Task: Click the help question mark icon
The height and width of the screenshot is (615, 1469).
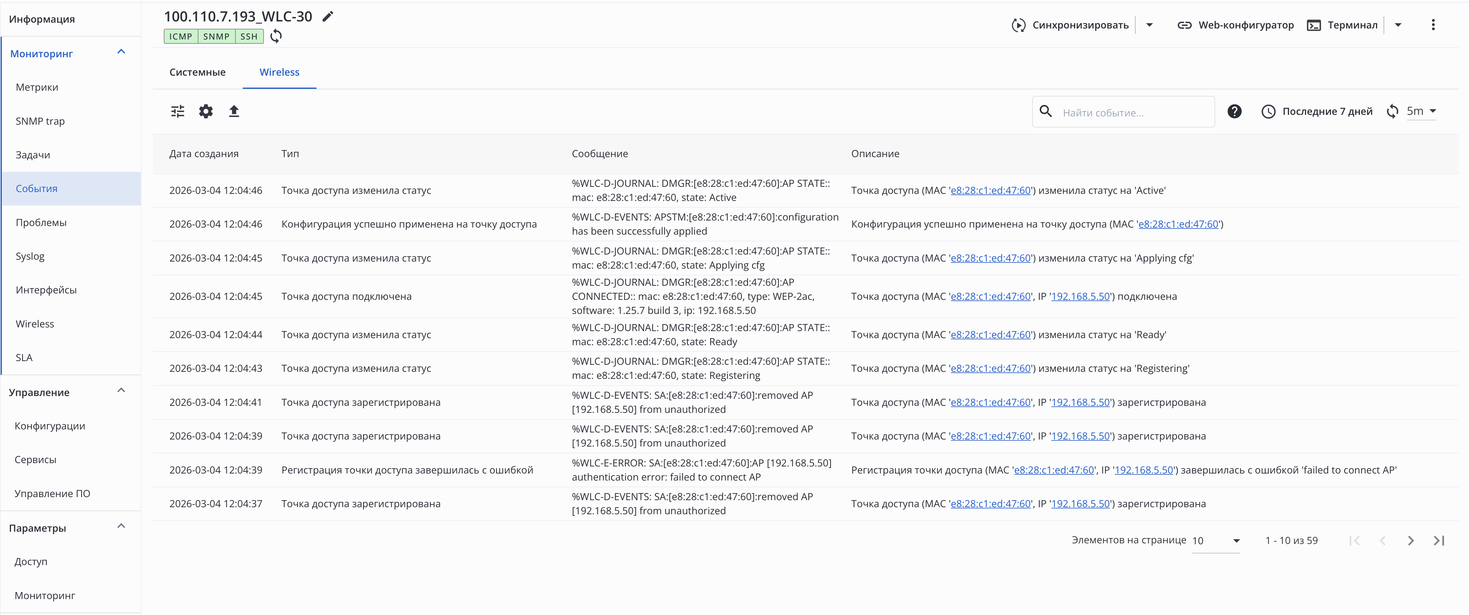Action: [1234, 111]
